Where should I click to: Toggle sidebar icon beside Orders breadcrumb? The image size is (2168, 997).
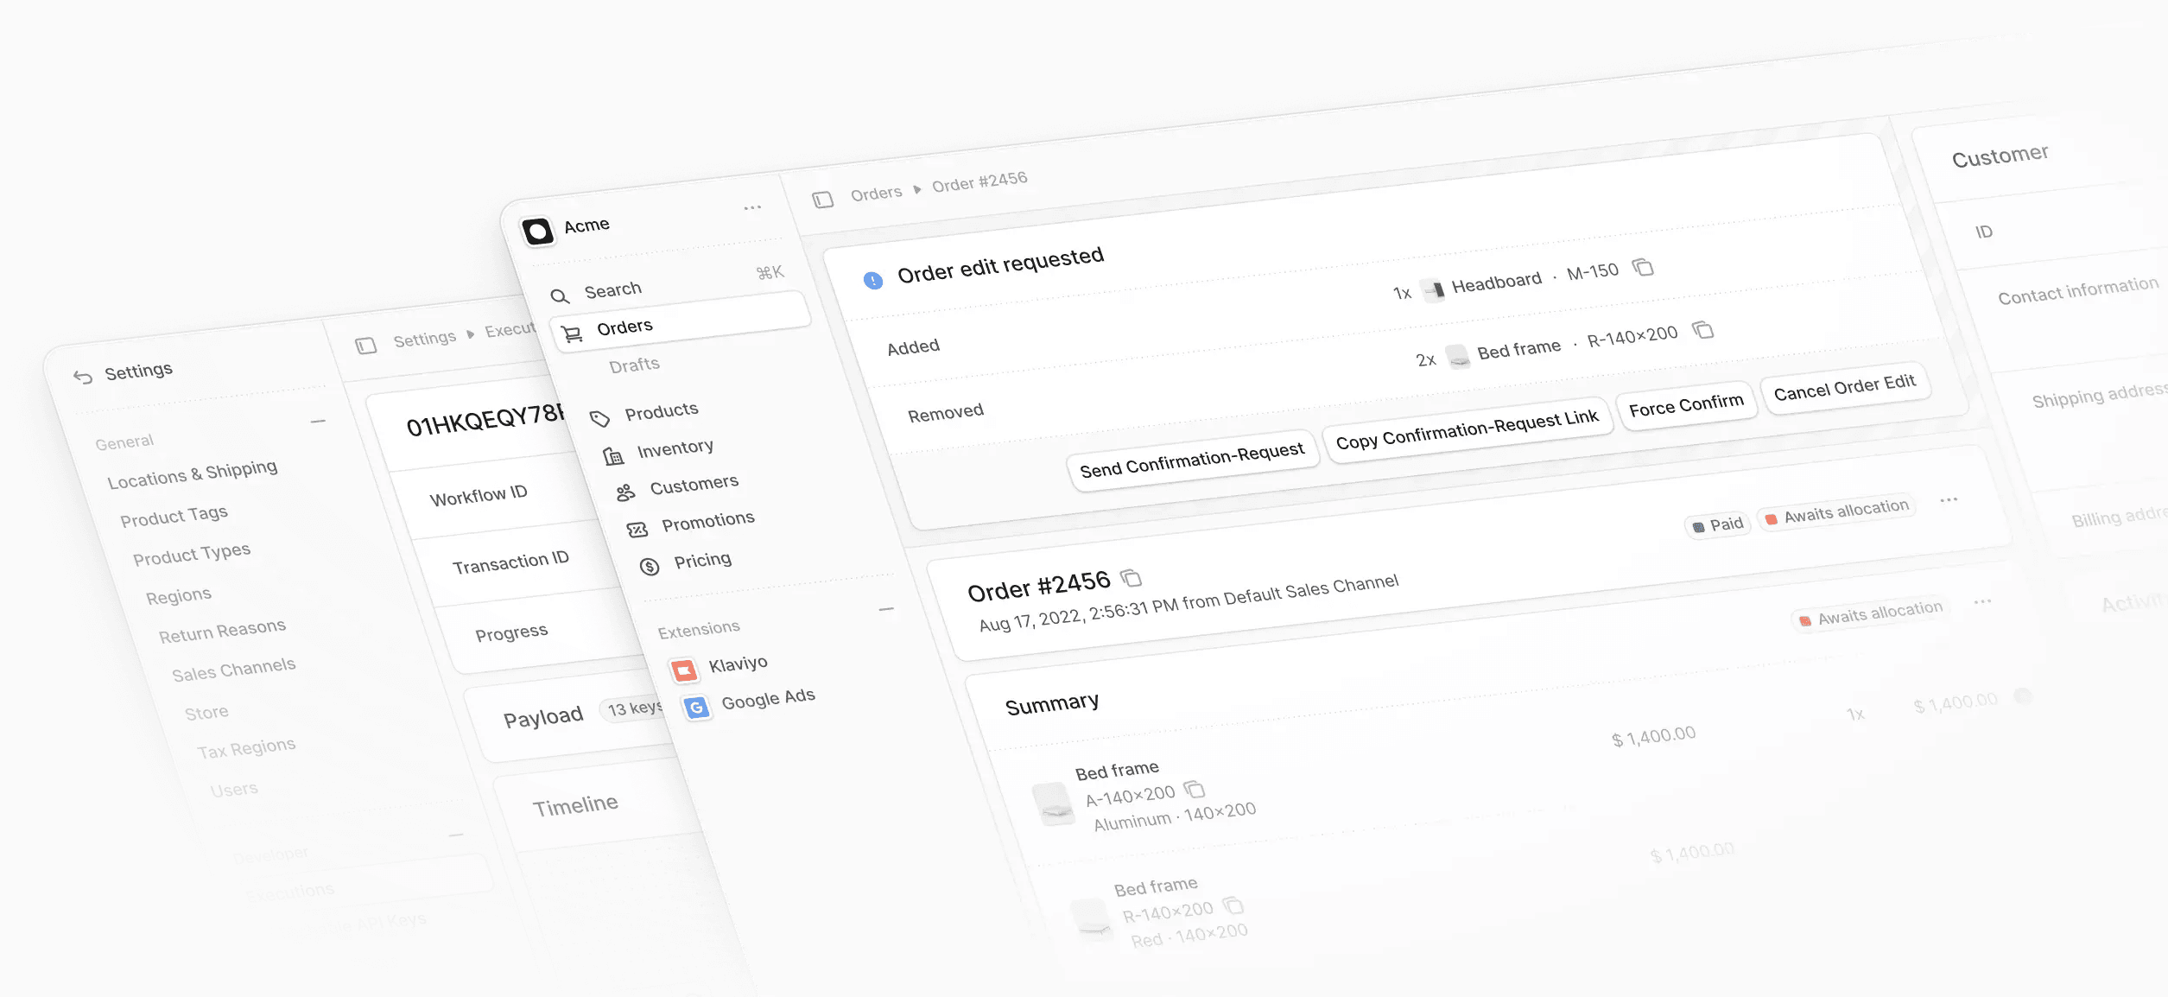823,200
